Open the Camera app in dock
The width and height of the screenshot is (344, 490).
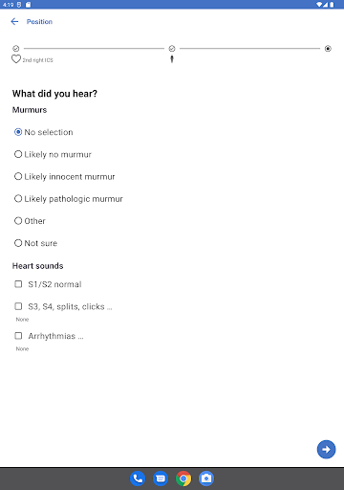tap(206, 479)
